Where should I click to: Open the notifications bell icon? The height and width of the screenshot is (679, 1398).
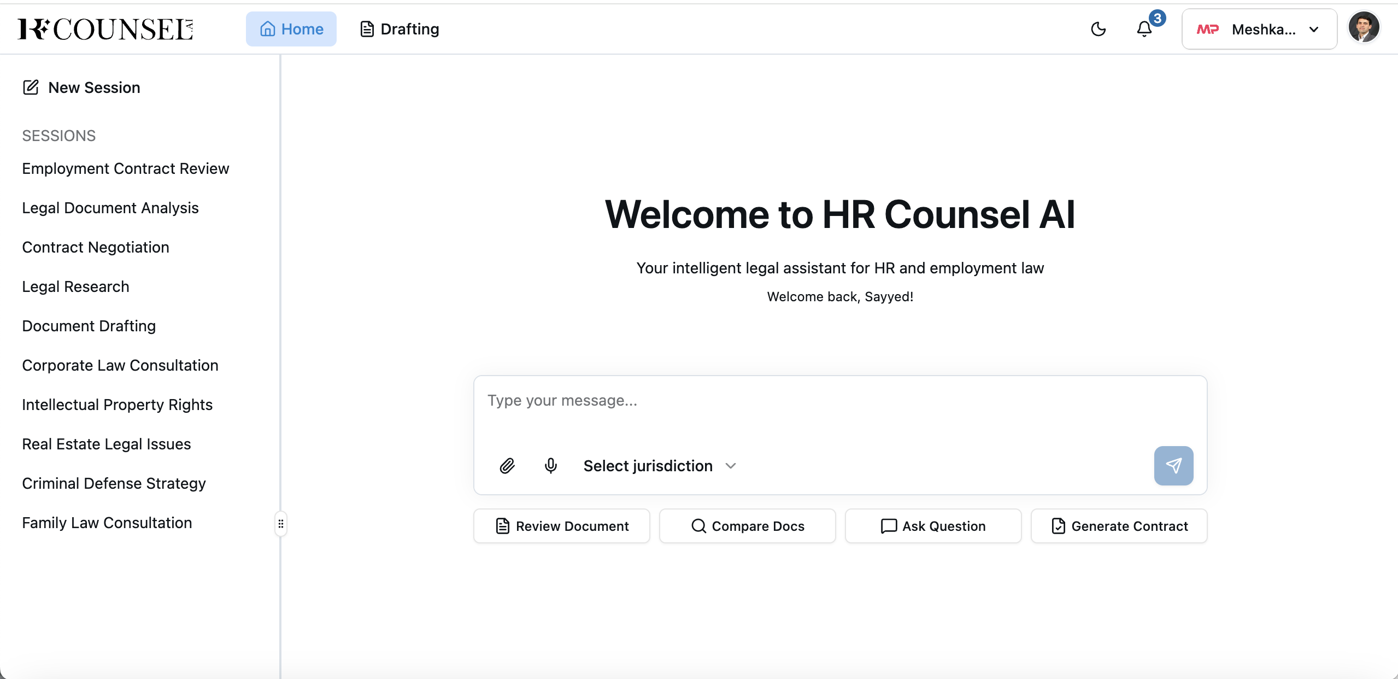tap(1144, 29)
